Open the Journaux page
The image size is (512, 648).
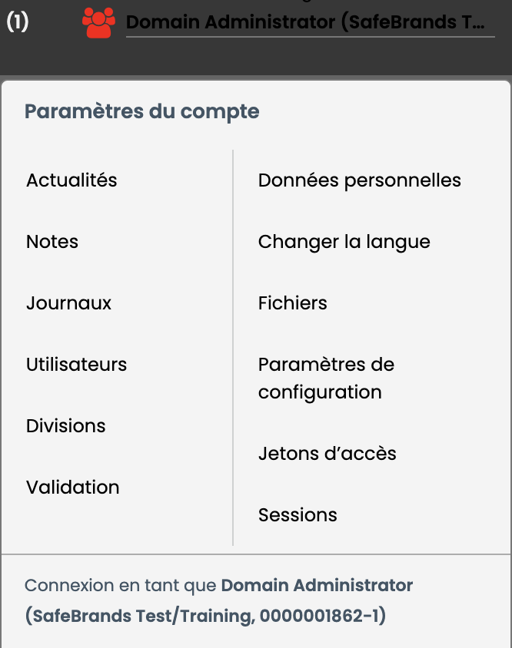point(68,303)
